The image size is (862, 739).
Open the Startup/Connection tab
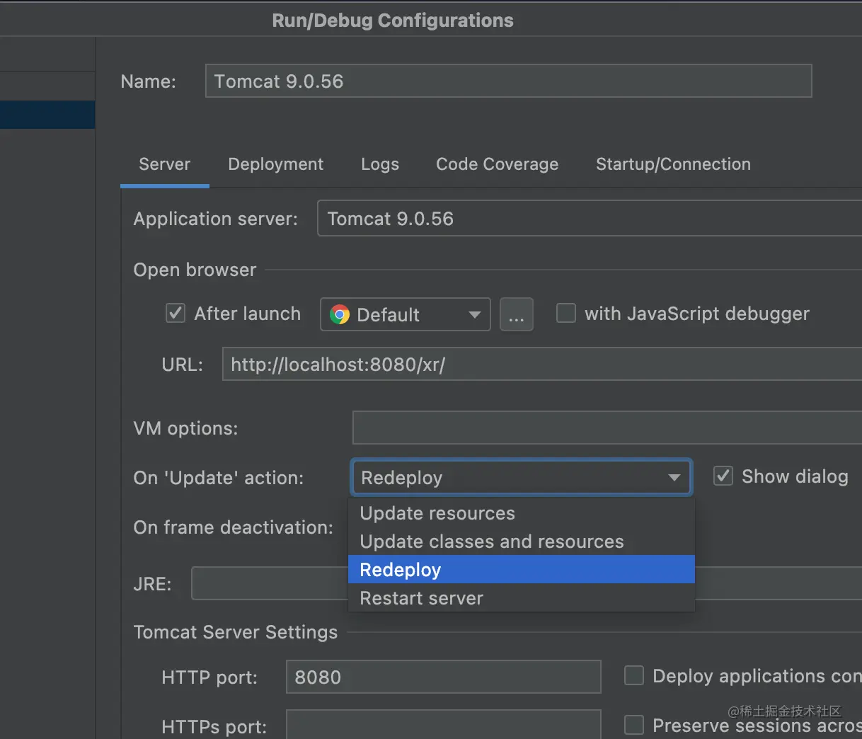pos(673,164)
